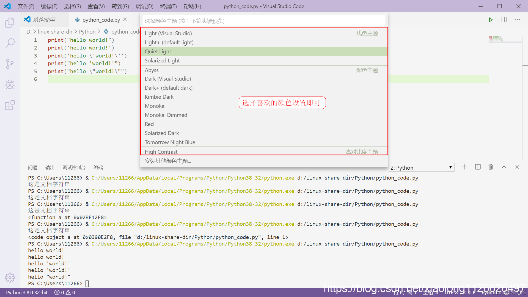The image size is (528, 297).
Task: Run Python file with green play icon
Action: coord(491,20)
